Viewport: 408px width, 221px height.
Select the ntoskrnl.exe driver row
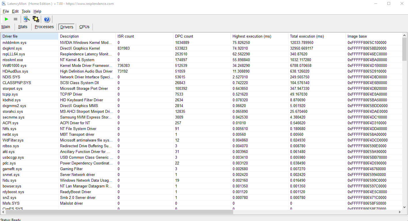202,60
